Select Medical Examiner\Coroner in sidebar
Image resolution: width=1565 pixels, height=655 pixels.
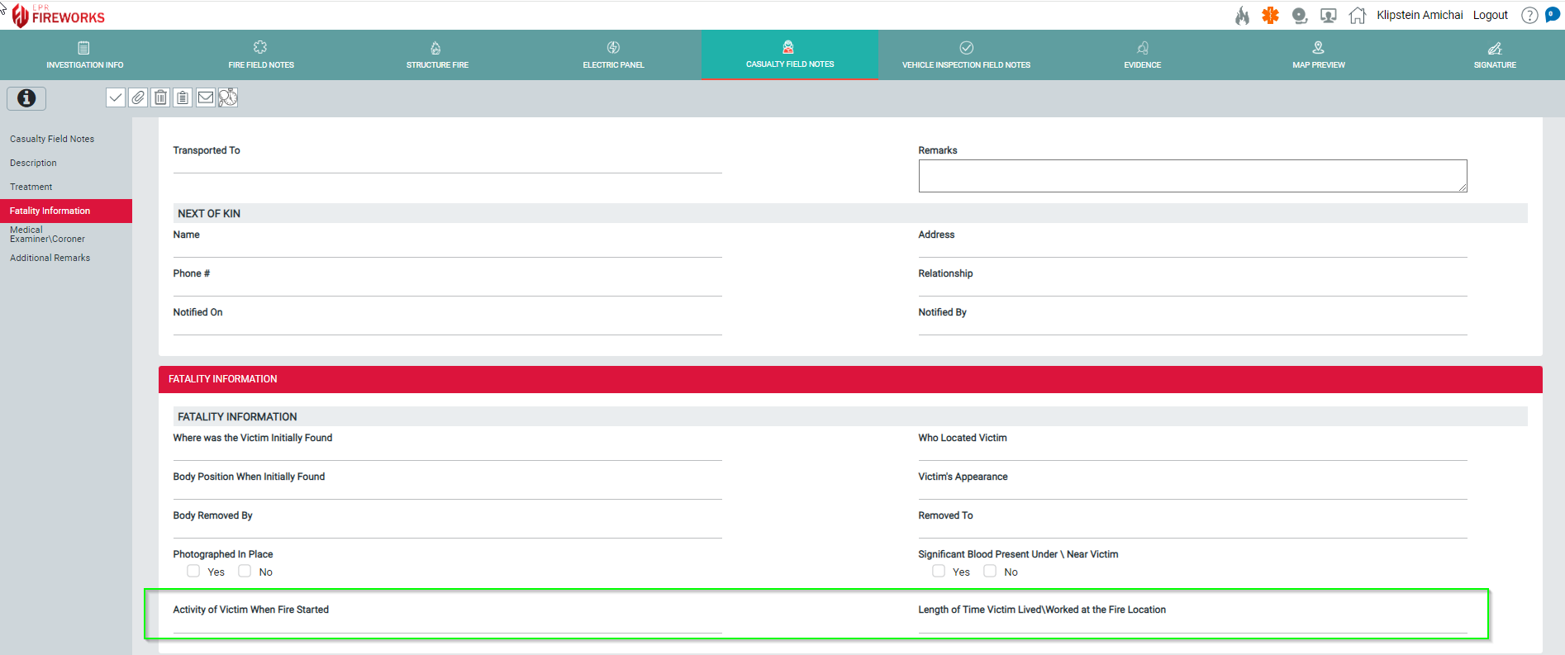point(47,235)
